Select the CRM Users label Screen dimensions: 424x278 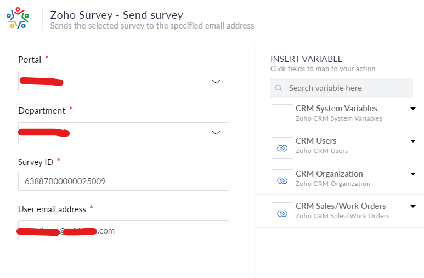point(316,141)
